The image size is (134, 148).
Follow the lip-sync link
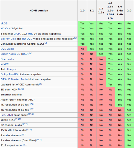pos(12,69)
